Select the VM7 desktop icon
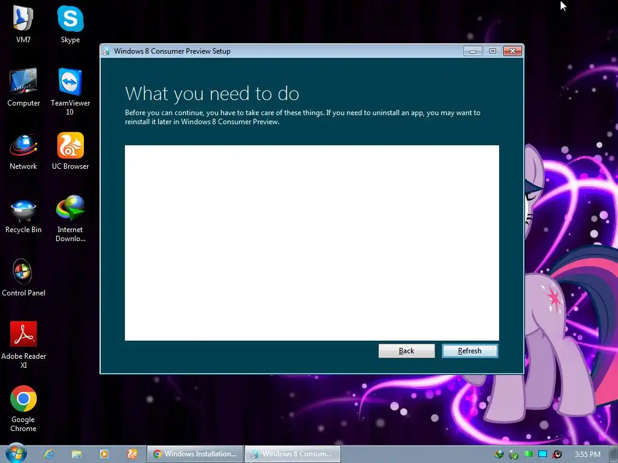 [24, 24]
